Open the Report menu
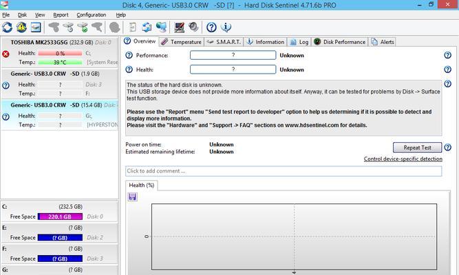Viewport: 459px width, 275px height. coord(61,15)
